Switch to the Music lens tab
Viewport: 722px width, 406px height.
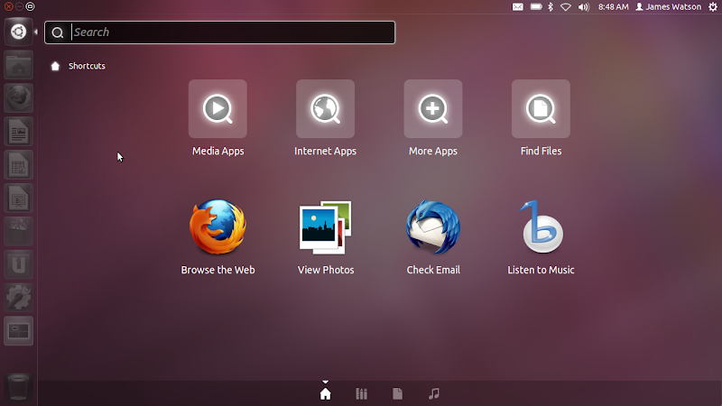tap(434, 394)
